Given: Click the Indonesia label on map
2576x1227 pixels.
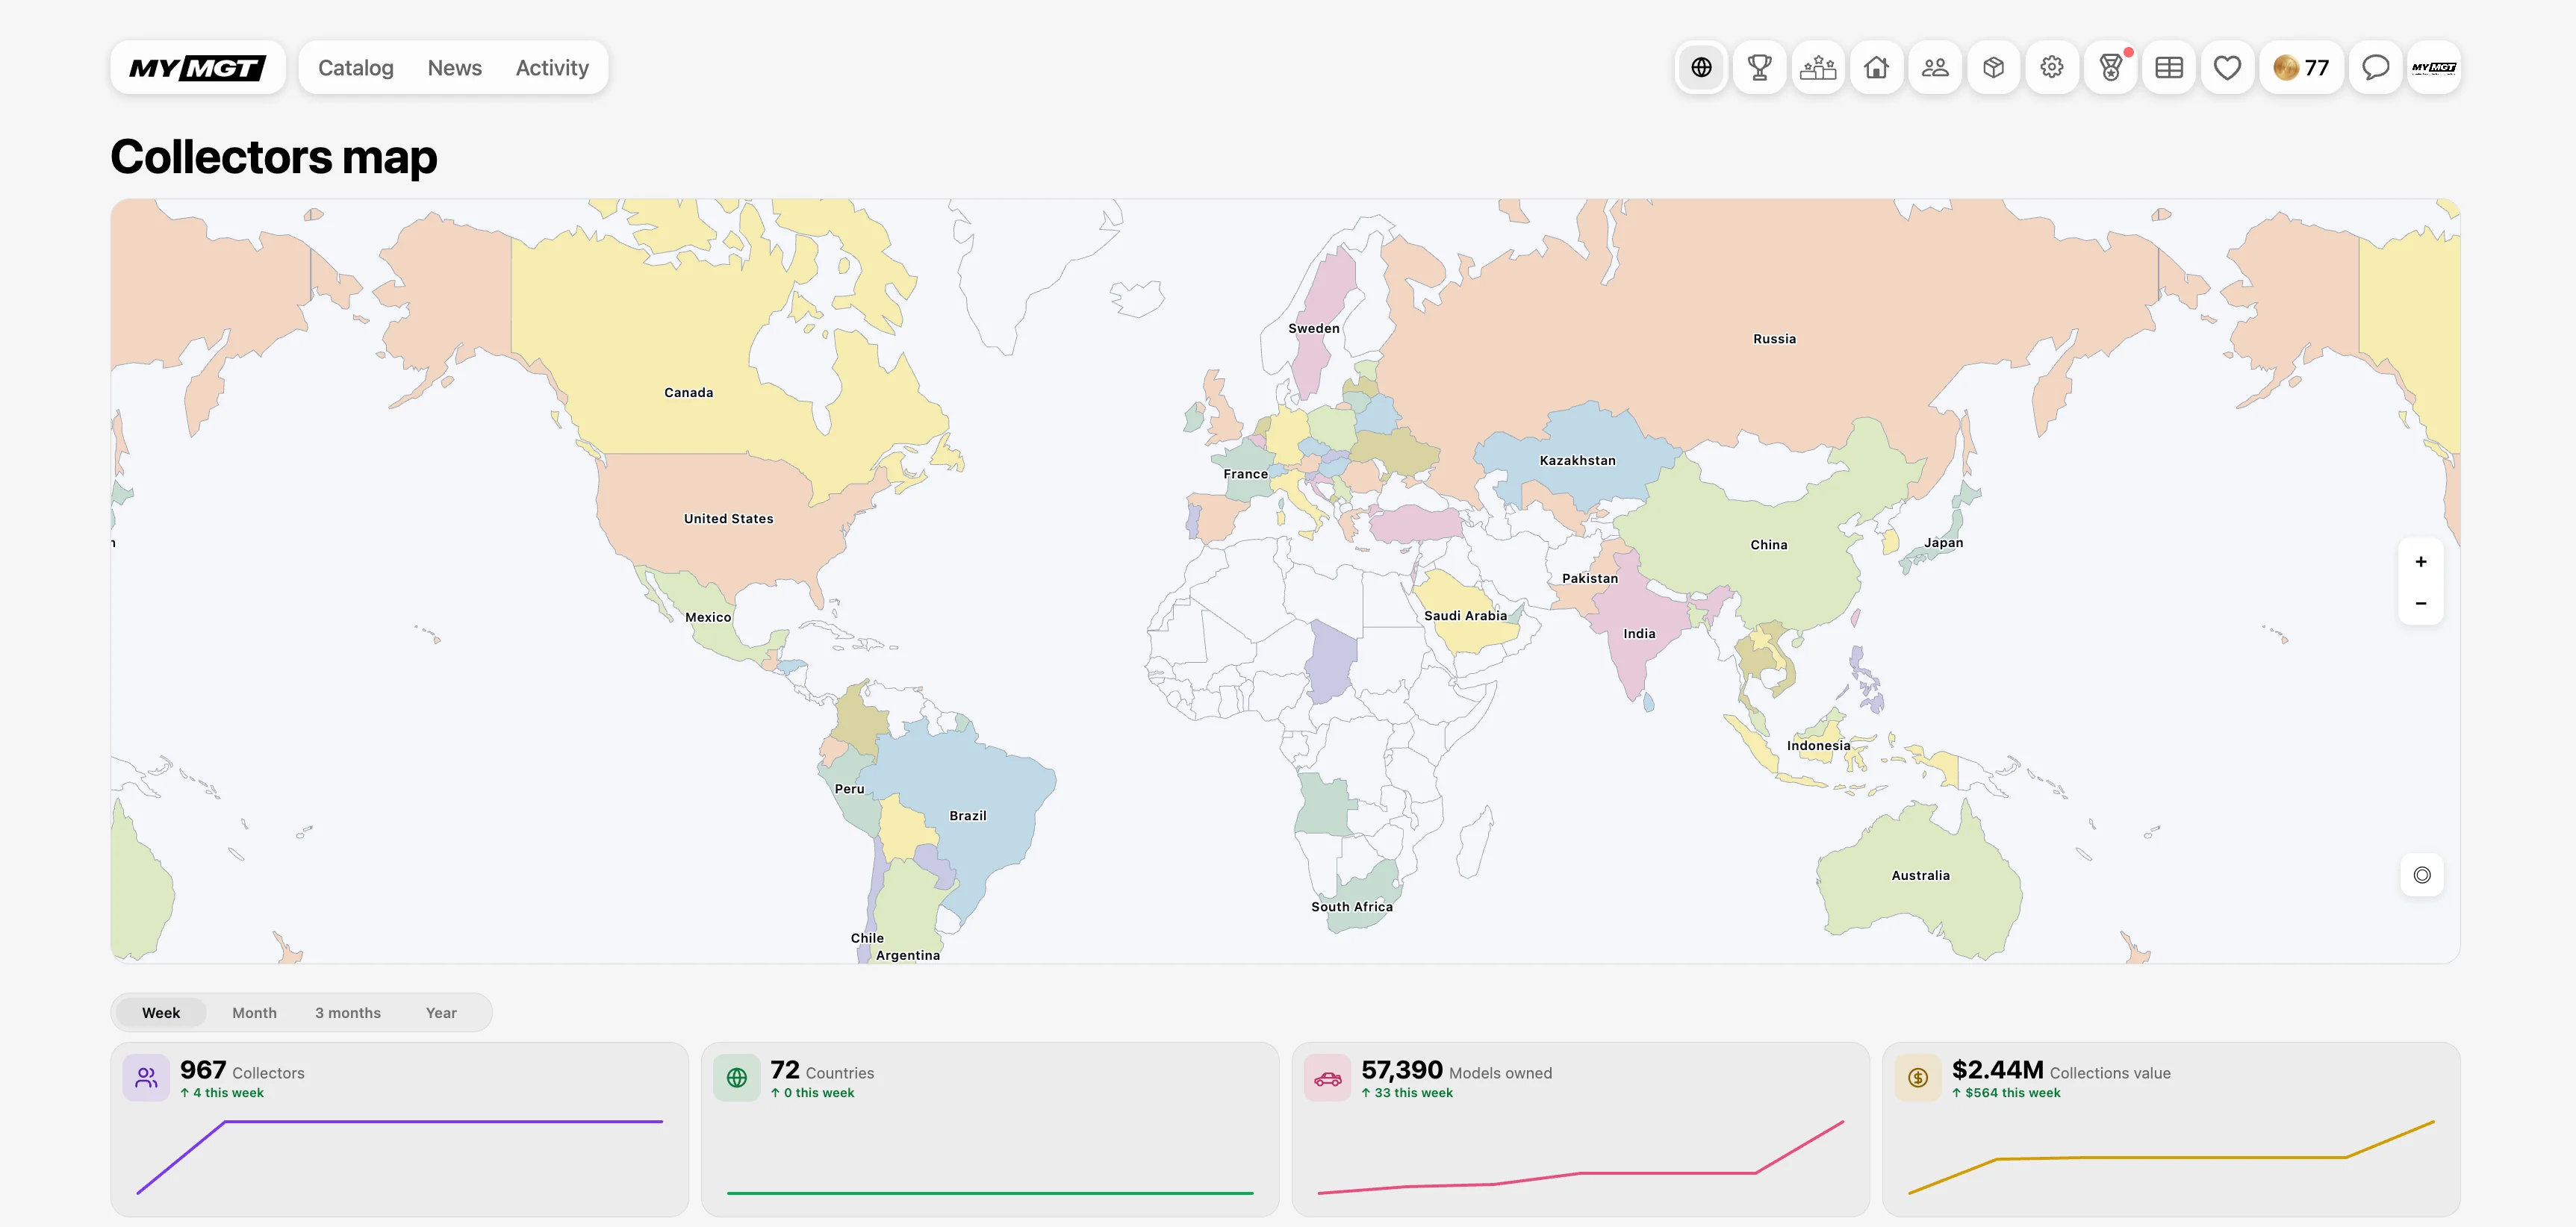Looking at the screenshot, I should pyautogui.click(x=1819, y=746).
